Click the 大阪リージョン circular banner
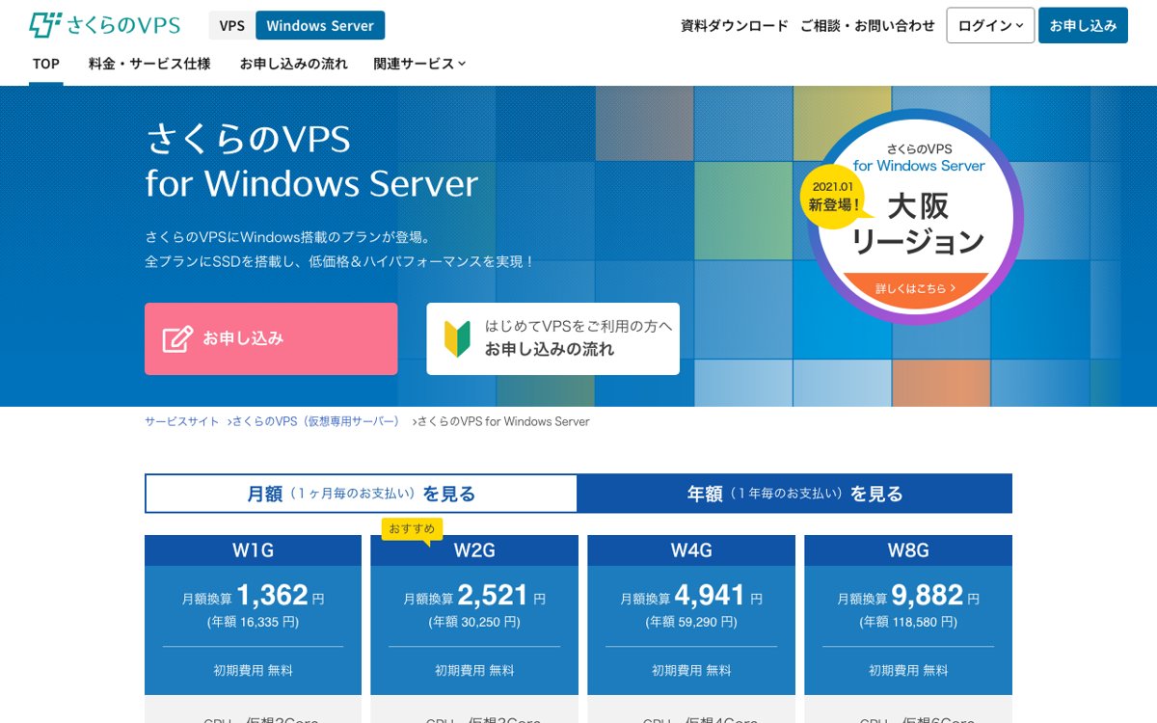 (915, 217)
